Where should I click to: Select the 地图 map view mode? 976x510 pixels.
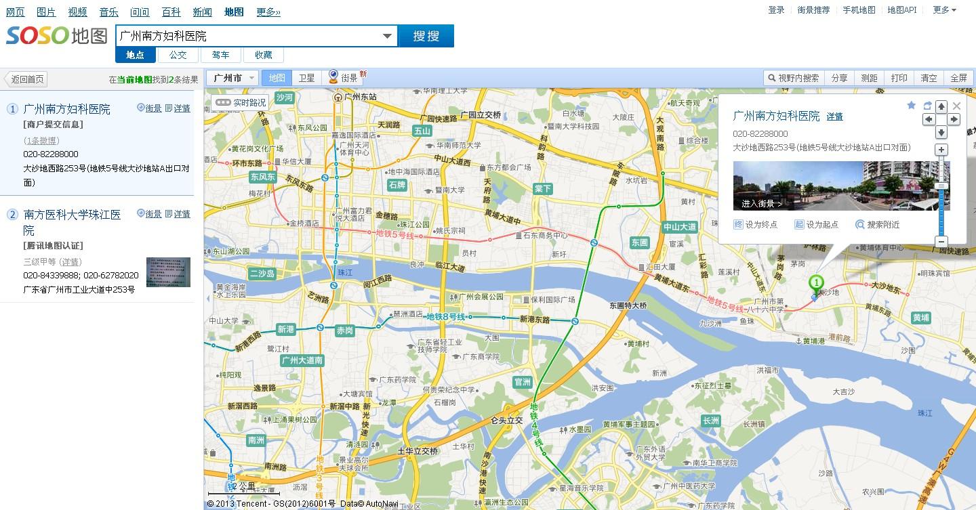pyautogui.click(x=277, y=78)
